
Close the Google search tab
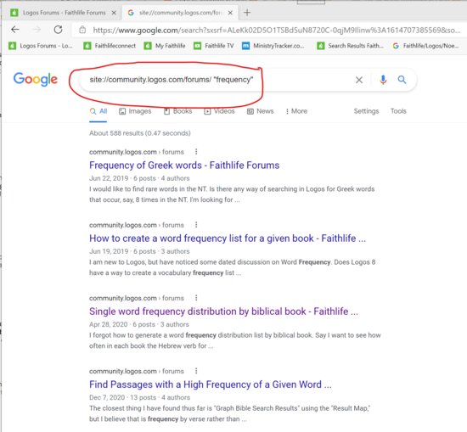tap(230, 13)
